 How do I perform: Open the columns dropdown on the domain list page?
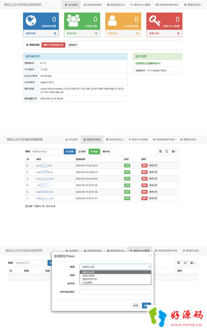(x=174, y=151)
